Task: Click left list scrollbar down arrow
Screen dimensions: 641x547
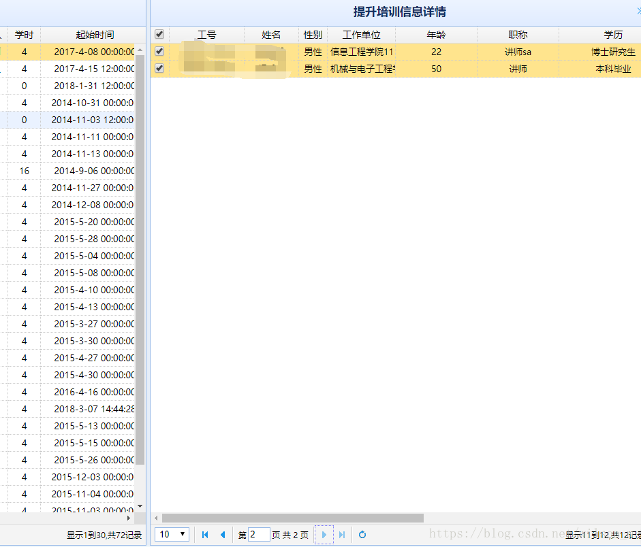Action: click(x=140, y=506)
